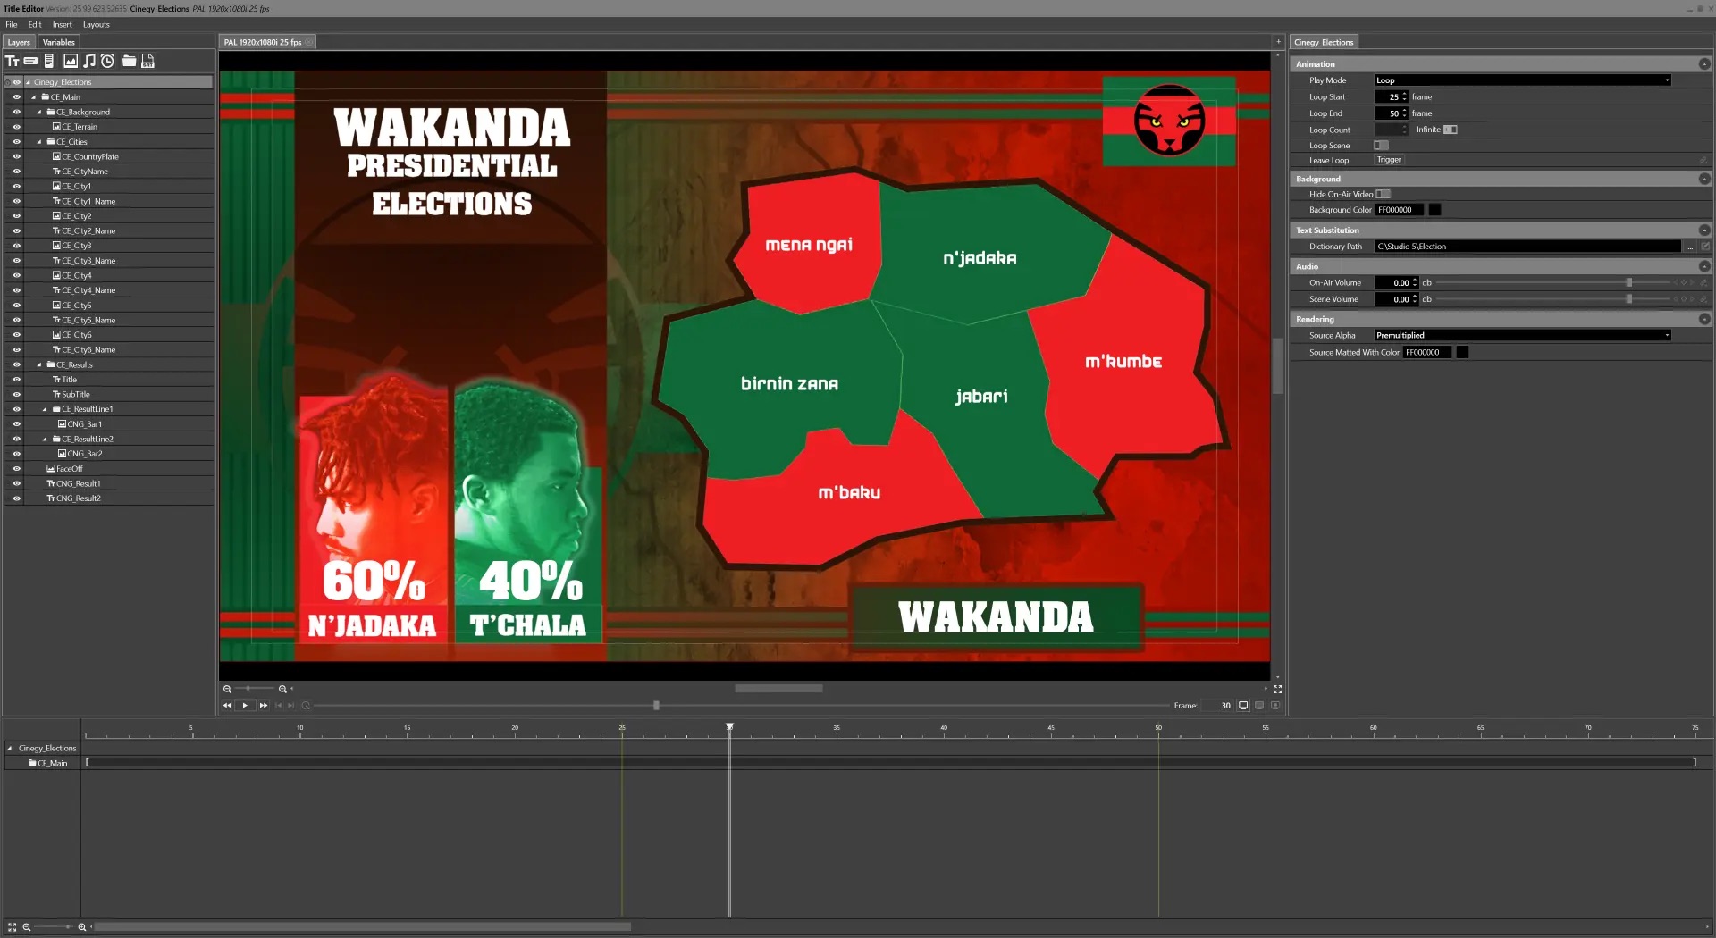Click the preview zoom-out magnifier
Image resolution: width=1716 pixels, height=938 pixels.
click(x=227, y=689)
